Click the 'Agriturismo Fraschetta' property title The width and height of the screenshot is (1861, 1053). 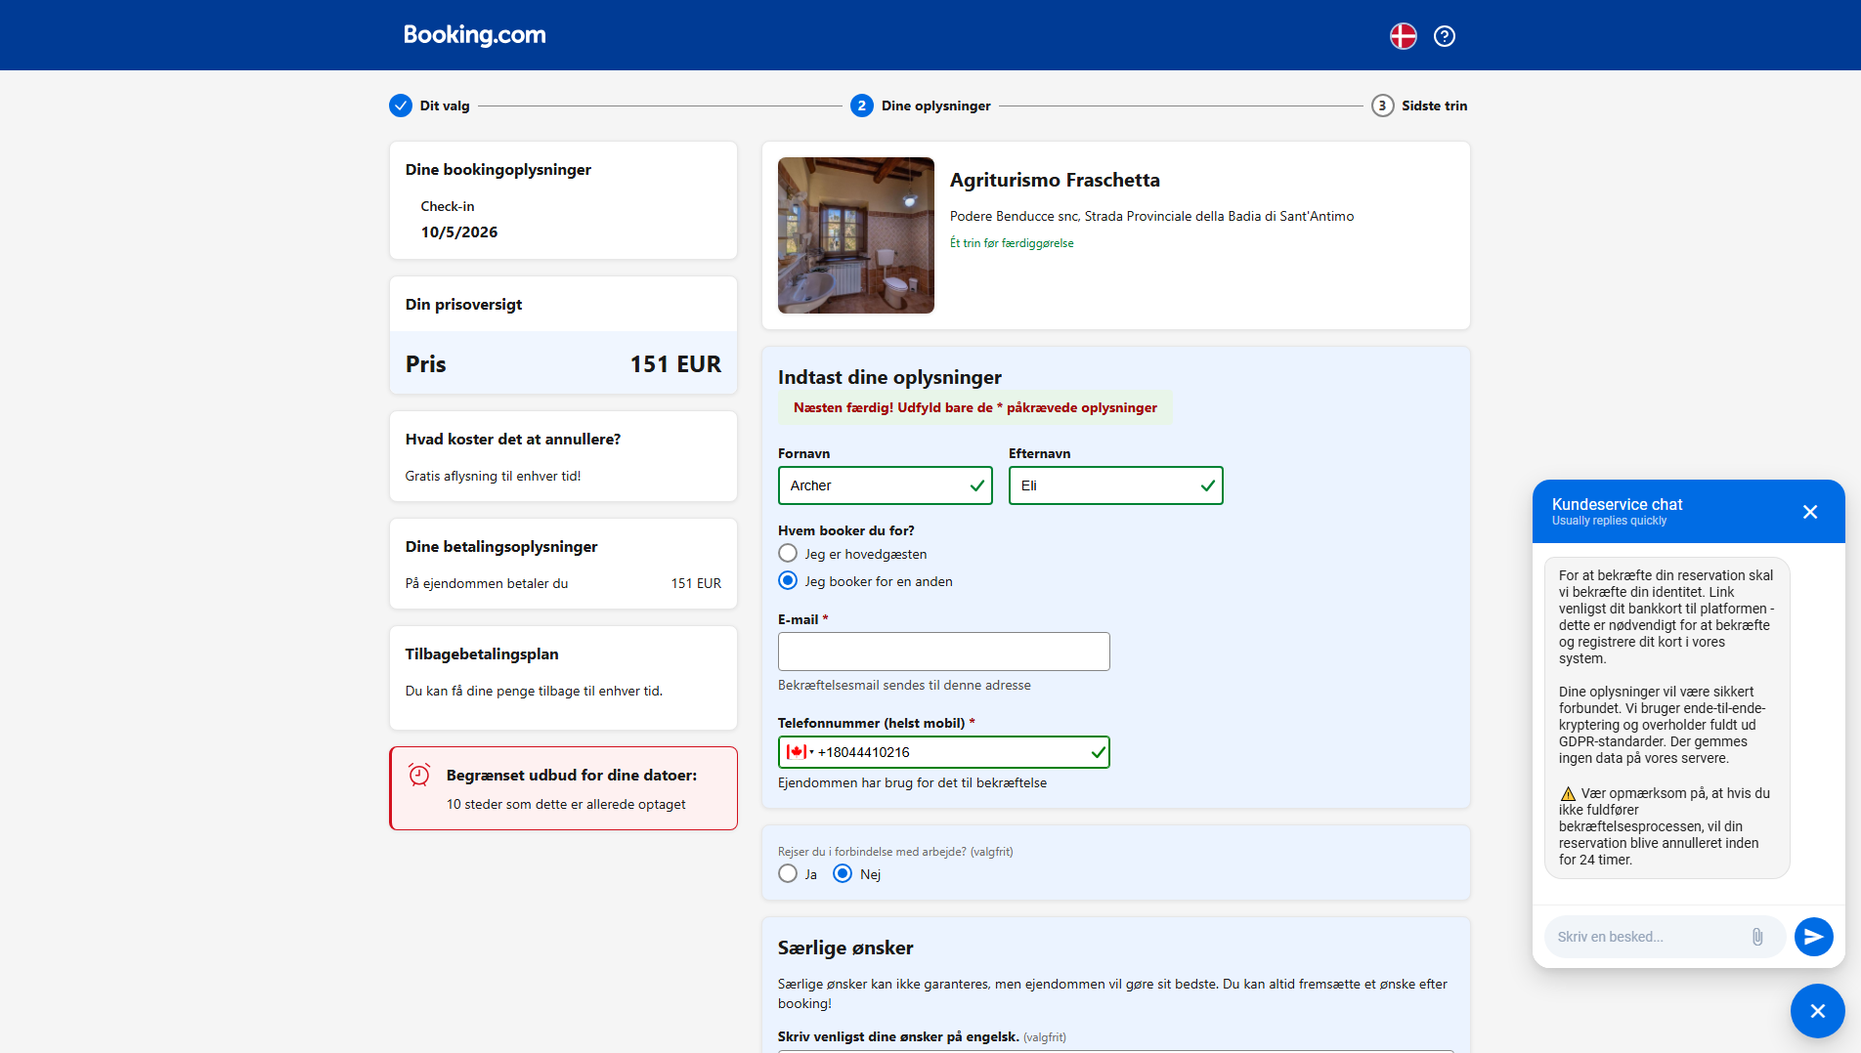point(1055,180)
